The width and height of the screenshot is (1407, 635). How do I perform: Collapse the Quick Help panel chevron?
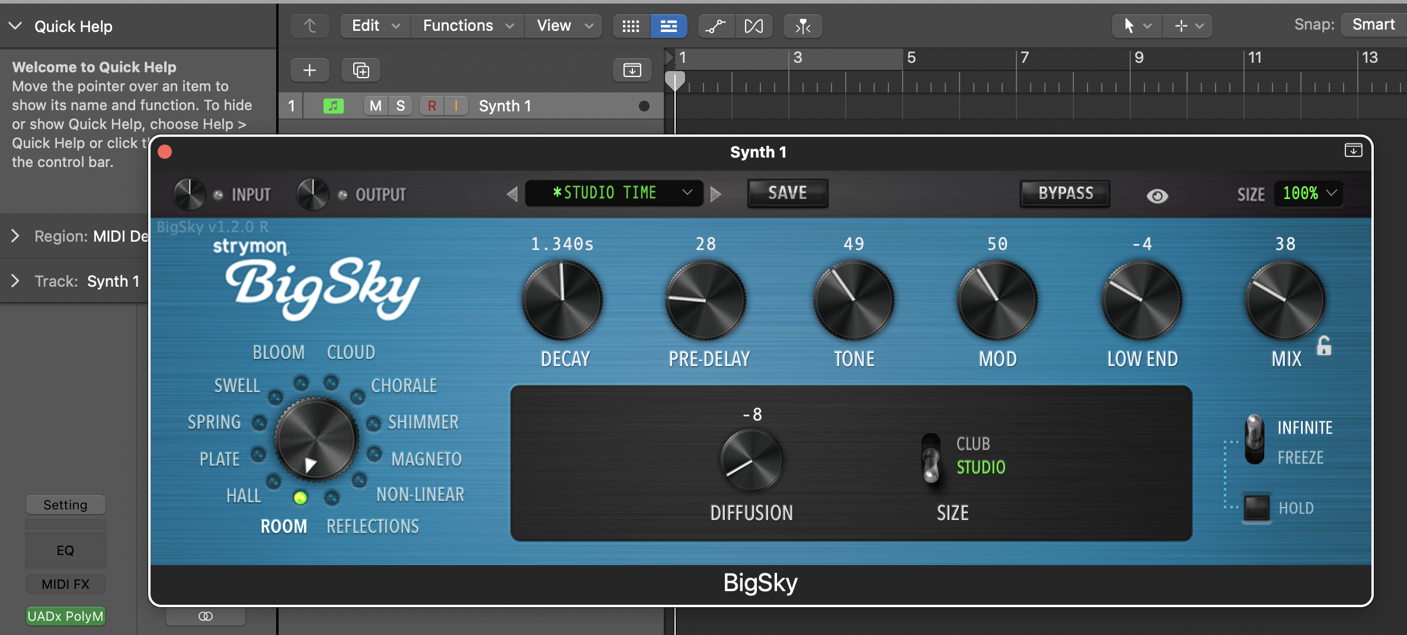coord(15,26)
